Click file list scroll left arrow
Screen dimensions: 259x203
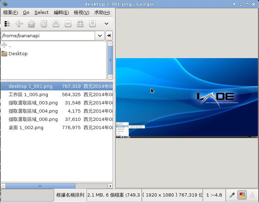(3, 186)
